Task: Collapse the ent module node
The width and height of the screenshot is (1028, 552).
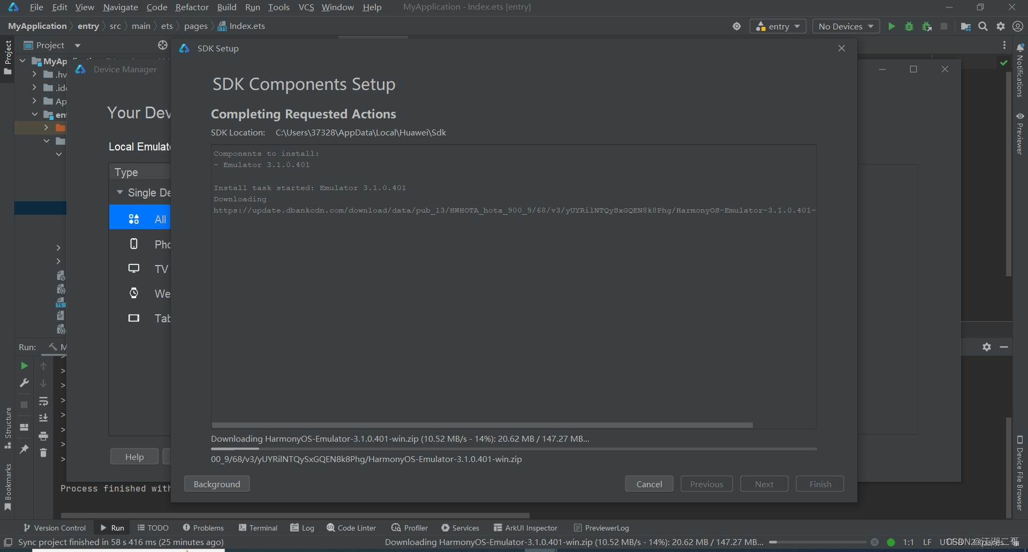Action: pyautogui.click(x=34, y=114)
